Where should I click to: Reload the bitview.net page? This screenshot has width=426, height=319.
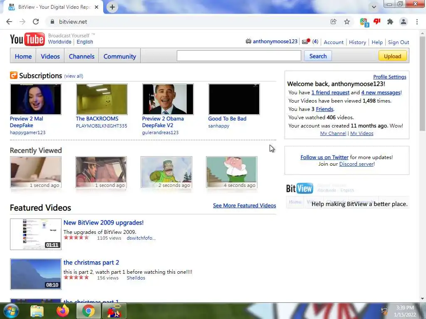(36, 22)
